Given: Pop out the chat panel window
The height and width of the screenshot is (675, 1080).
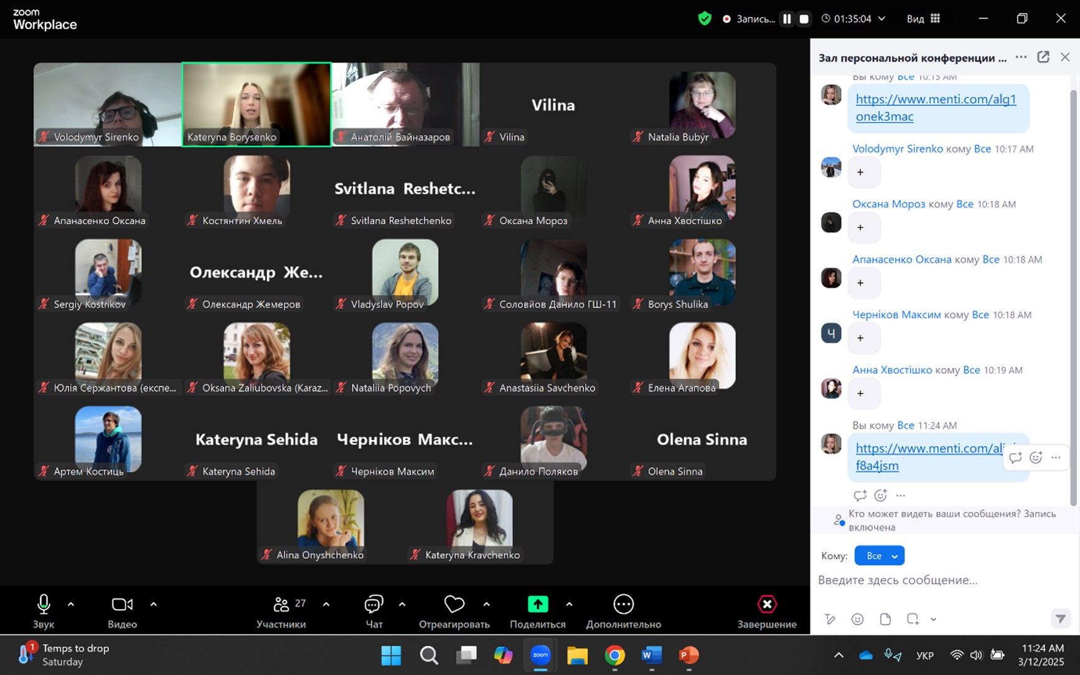Looking at the screenshot, I should (1043, 57).
